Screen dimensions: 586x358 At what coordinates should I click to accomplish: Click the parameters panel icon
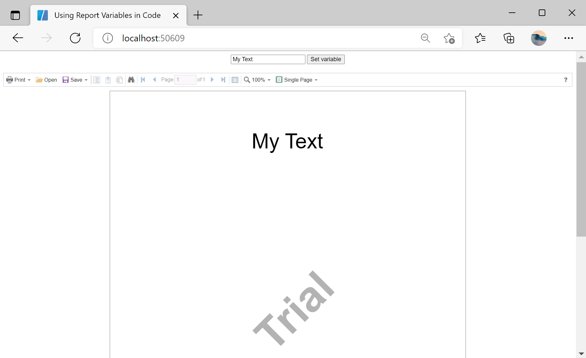[x=108, y=80]
